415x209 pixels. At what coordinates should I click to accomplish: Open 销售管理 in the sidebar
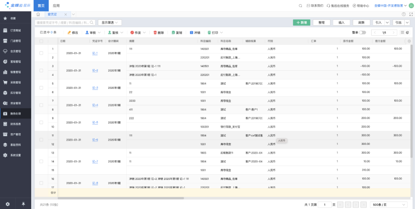click(15, 72)
